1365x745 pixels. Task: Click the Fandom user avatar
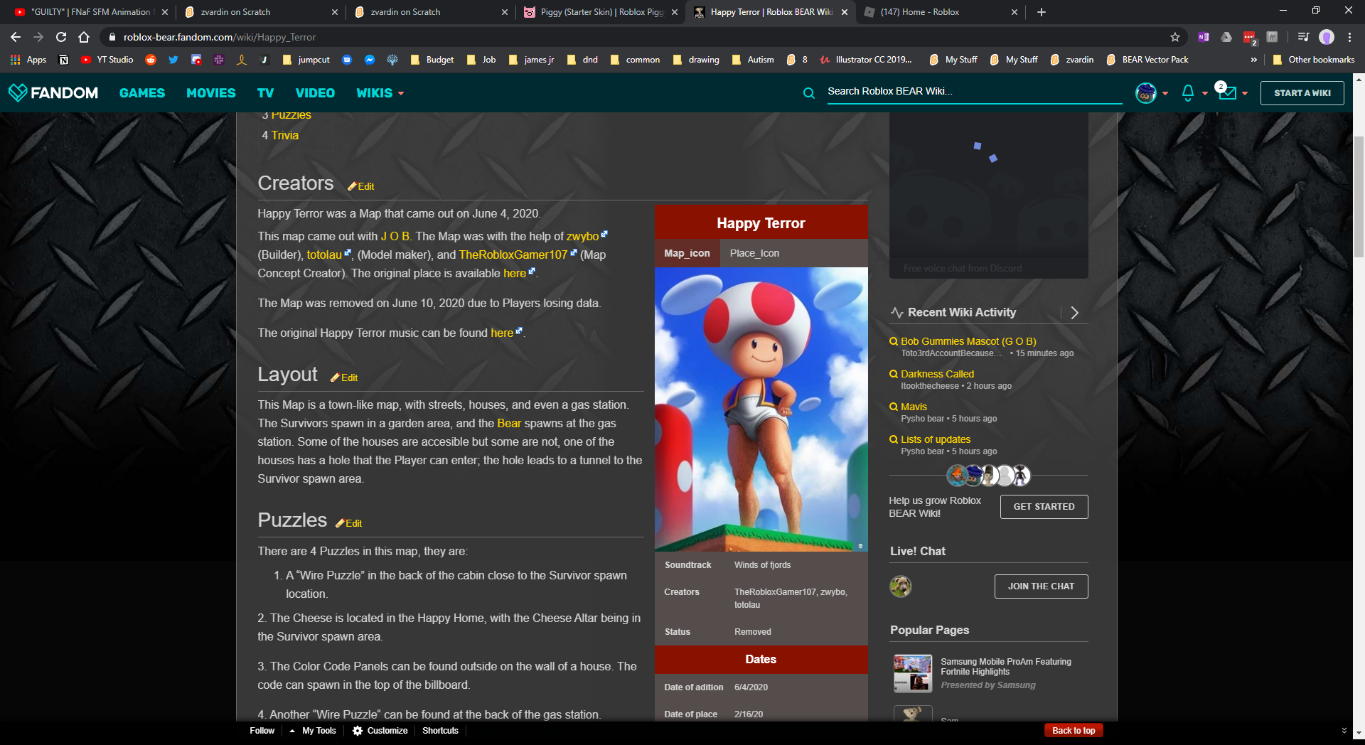tap(1146, 92)
